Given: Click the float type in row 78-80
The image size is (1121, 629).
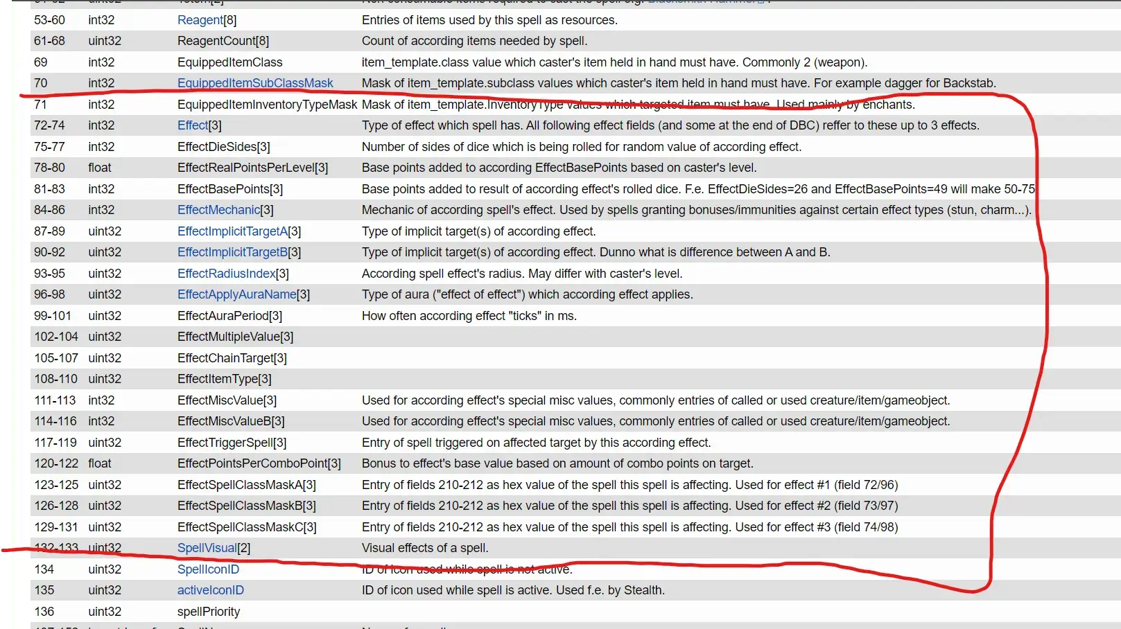Looking at the screenshot, I should click(100, 168).
